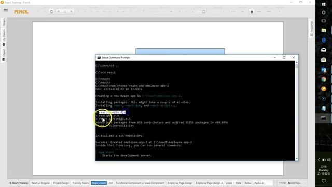Image resolution: width=332 pixels, height=187 pixels.
Task: Click the paste clipboard icon in Pencil toolbar
Action: (x=51, y=11)
